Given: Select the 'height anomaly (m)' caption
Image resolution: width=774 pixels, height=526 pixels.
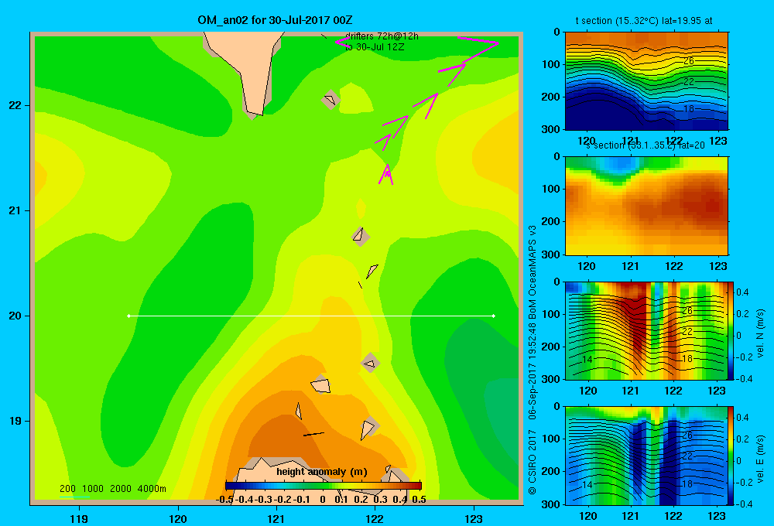Looking at the screenshot, I should point(322,472).
